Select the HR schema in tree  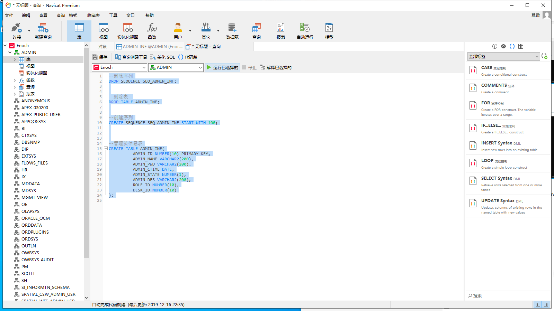[x=24, y=170]
